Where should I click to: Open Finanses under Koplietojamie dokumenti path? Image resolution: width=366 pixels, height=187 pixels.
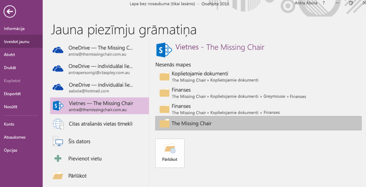coord(258,109)
